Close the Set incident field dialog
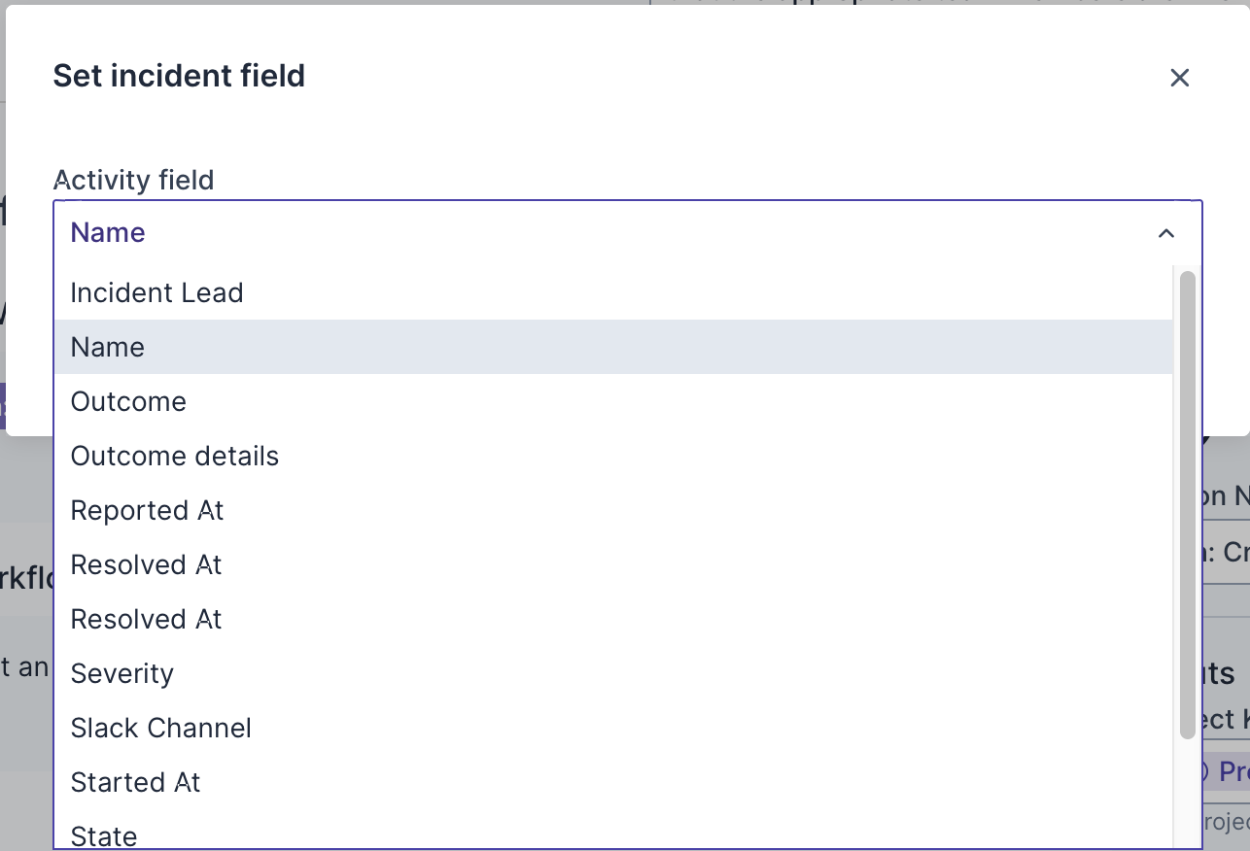This screenshot has width=1250, height=851. (1179, 78)
